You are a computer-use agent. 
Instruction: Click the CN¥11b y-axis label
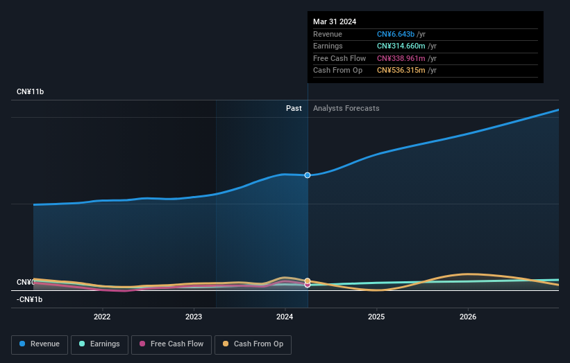click(x=30, y=91)
